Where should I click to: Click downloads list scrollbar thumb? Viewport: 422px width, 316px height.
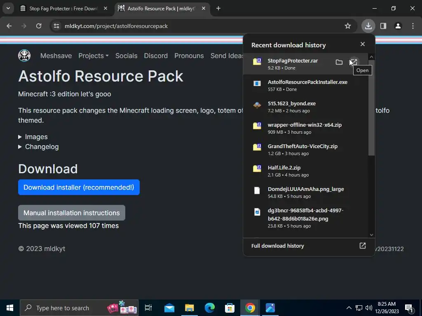tap(371, 107)
